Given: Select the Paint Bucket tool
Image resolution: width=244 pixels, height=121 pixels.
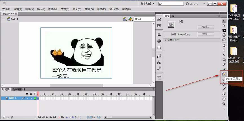Looking at the screenshot, I should click(224, 84).
